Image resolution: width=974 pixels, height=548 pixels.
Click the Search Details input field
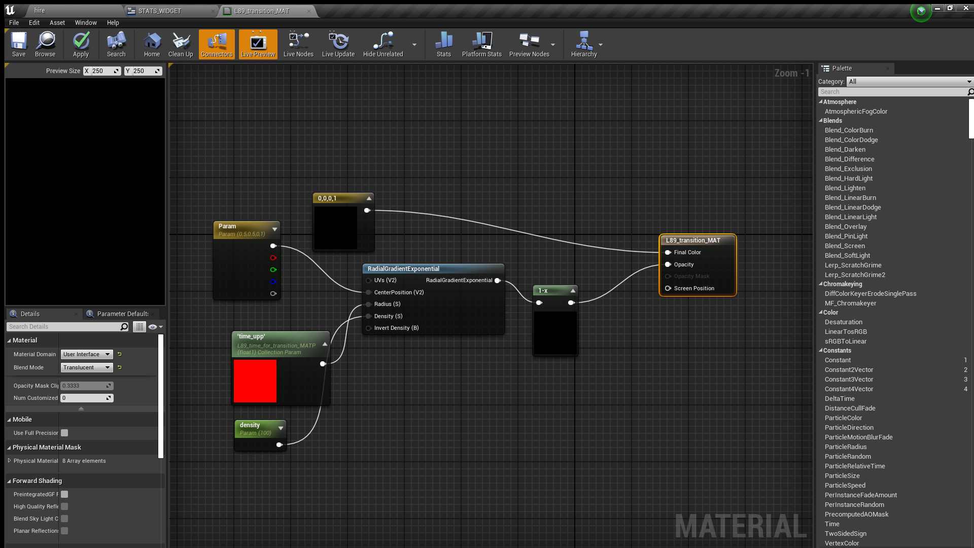pos(64,327)
